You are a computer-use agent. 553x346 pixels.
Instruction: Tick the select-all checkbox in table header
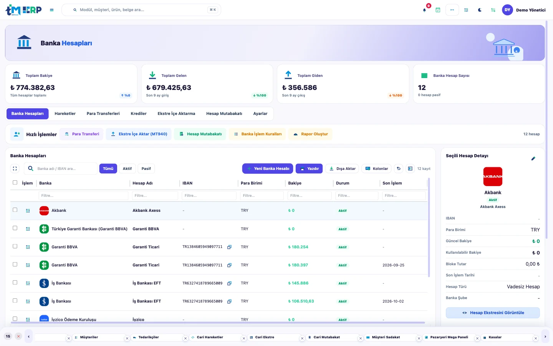[x=15, y=183]
